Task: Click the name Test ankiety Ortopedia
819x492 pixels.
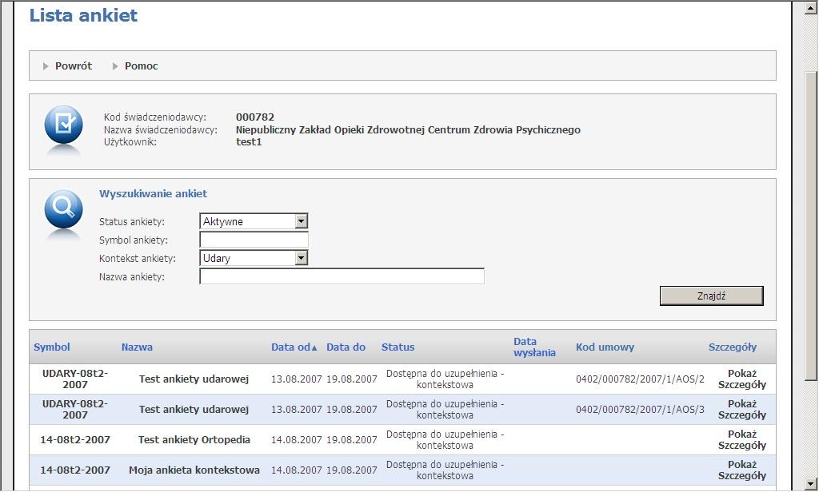Action: (194, 440)
